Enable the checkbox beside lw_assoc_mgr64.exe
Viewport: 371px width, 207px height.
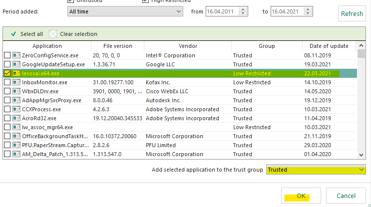7,127
